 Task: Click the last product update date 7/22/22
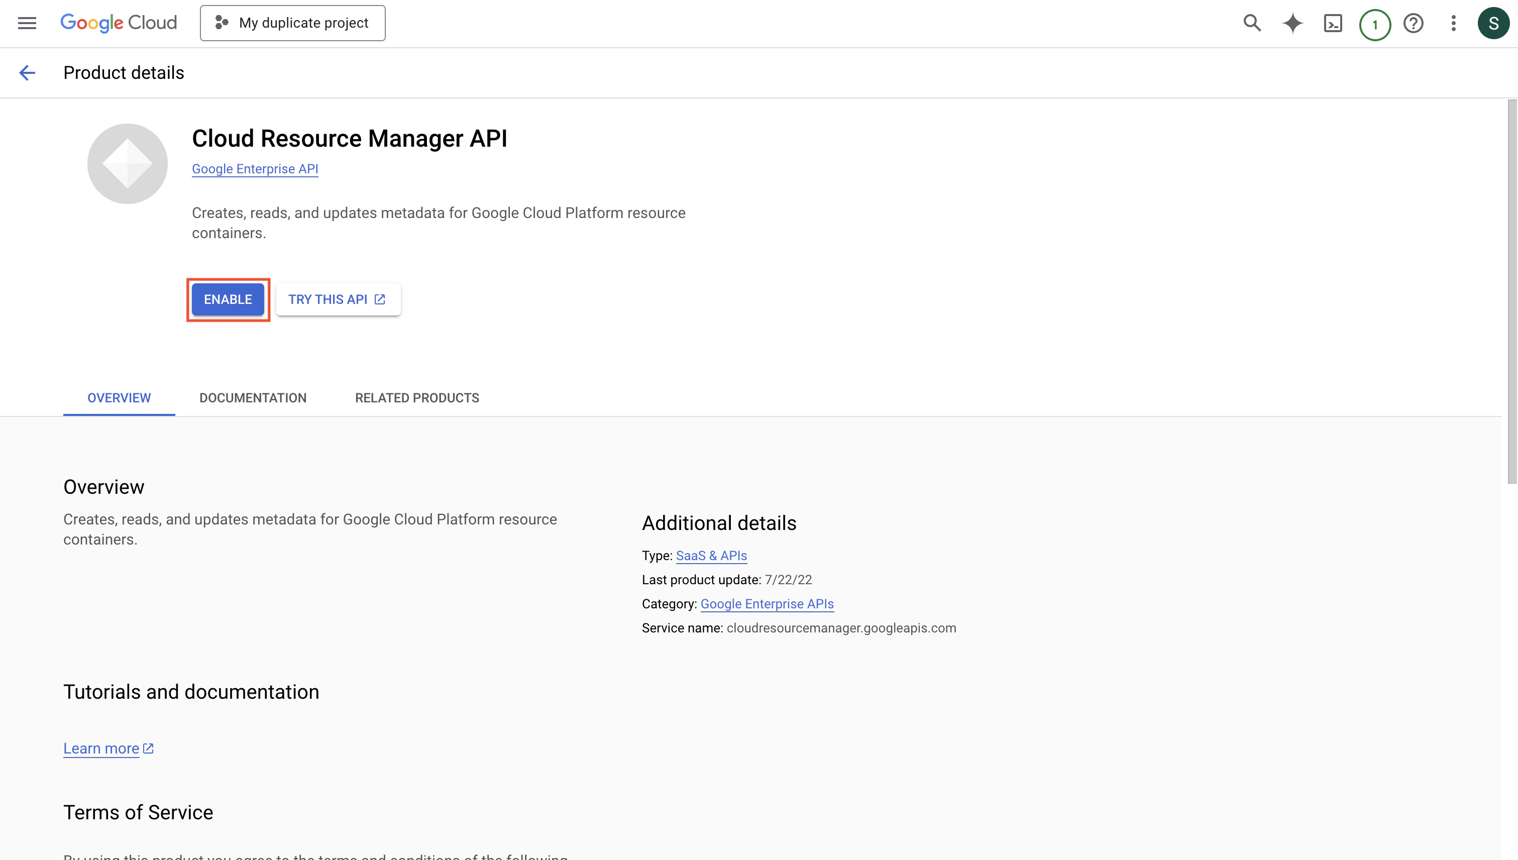coord(789,580)
